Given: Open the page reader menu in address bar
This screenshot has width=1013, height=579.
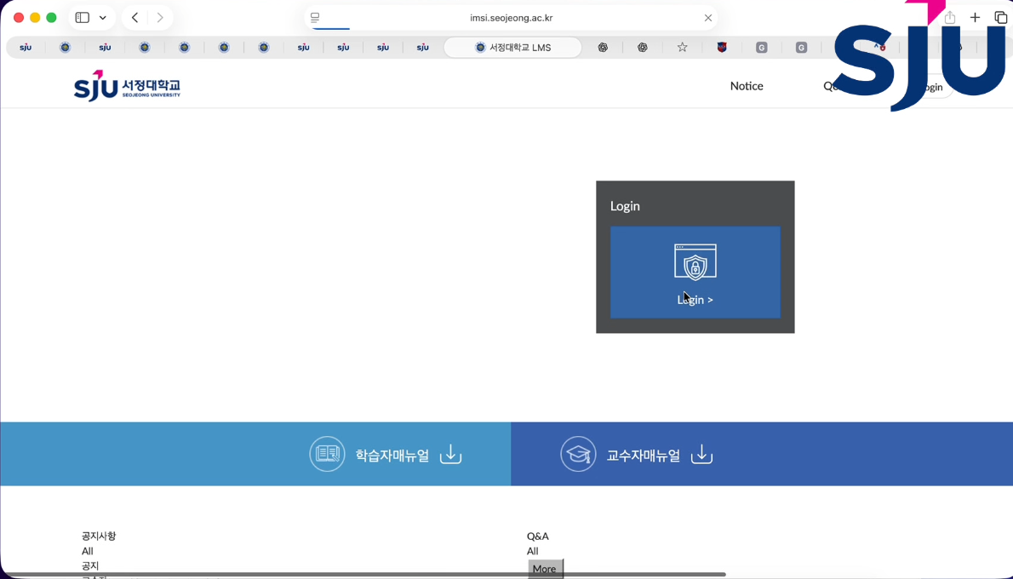Looking at the screenshot, I should tap(315, 18).
